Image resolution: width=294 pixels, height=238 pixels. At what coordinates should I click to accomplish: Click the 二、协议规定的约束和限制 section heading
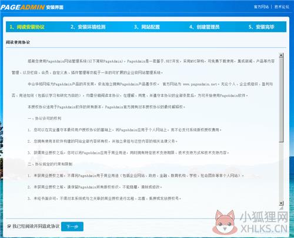pos(50,164)
